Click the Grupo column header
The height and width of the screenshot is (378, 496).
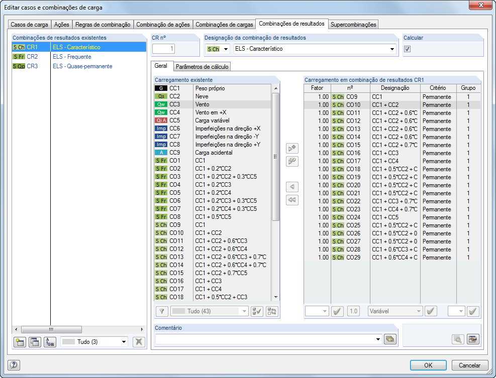468,88
